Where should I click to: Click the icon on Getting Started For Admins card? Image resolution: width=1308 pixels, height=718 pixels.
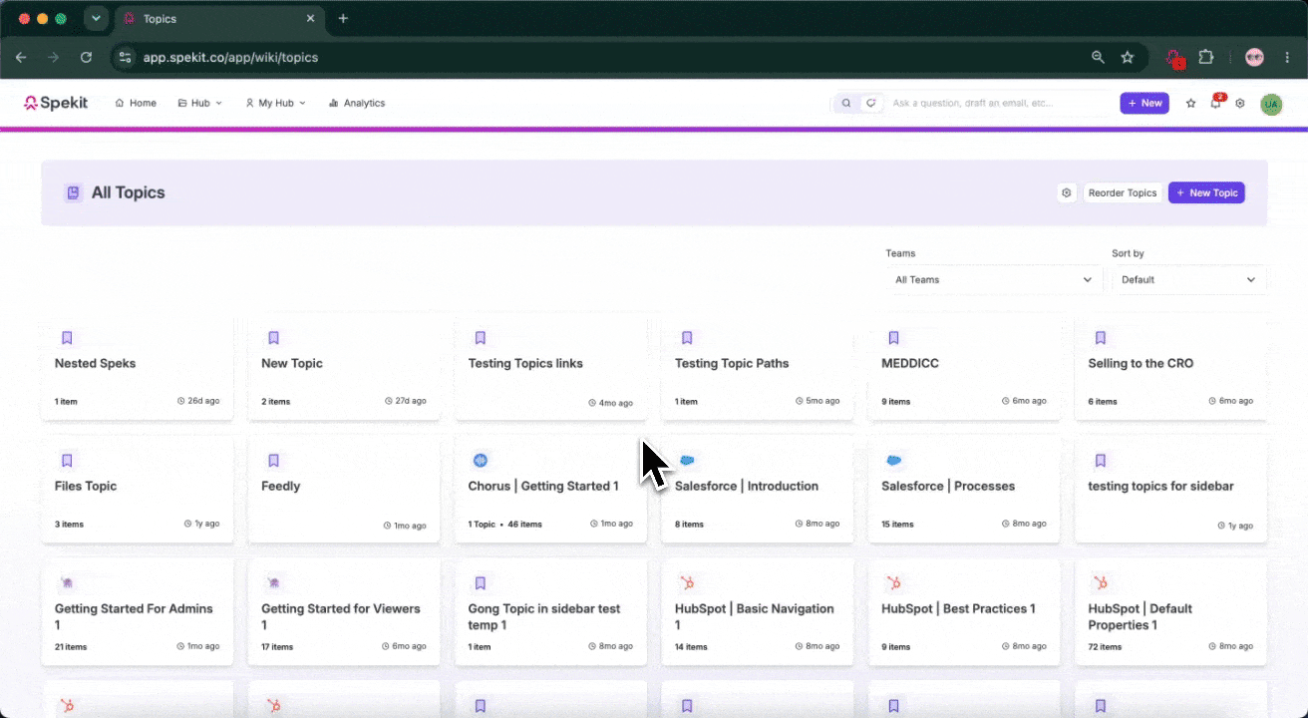click(x=67, y=583)
